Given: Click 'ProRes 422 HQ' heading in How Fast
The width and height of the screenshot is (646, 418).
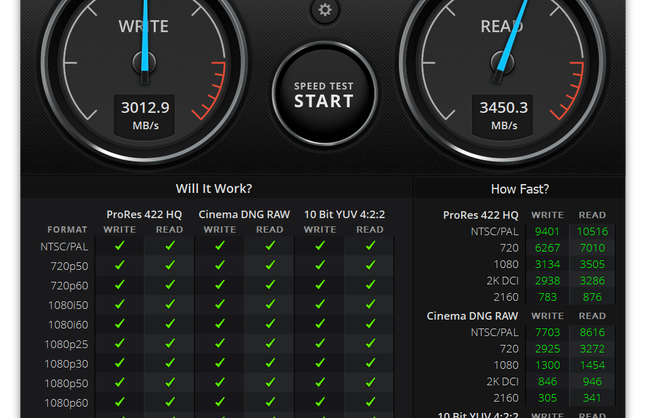Looking at the screenshot, I should [x=481, y=215].
